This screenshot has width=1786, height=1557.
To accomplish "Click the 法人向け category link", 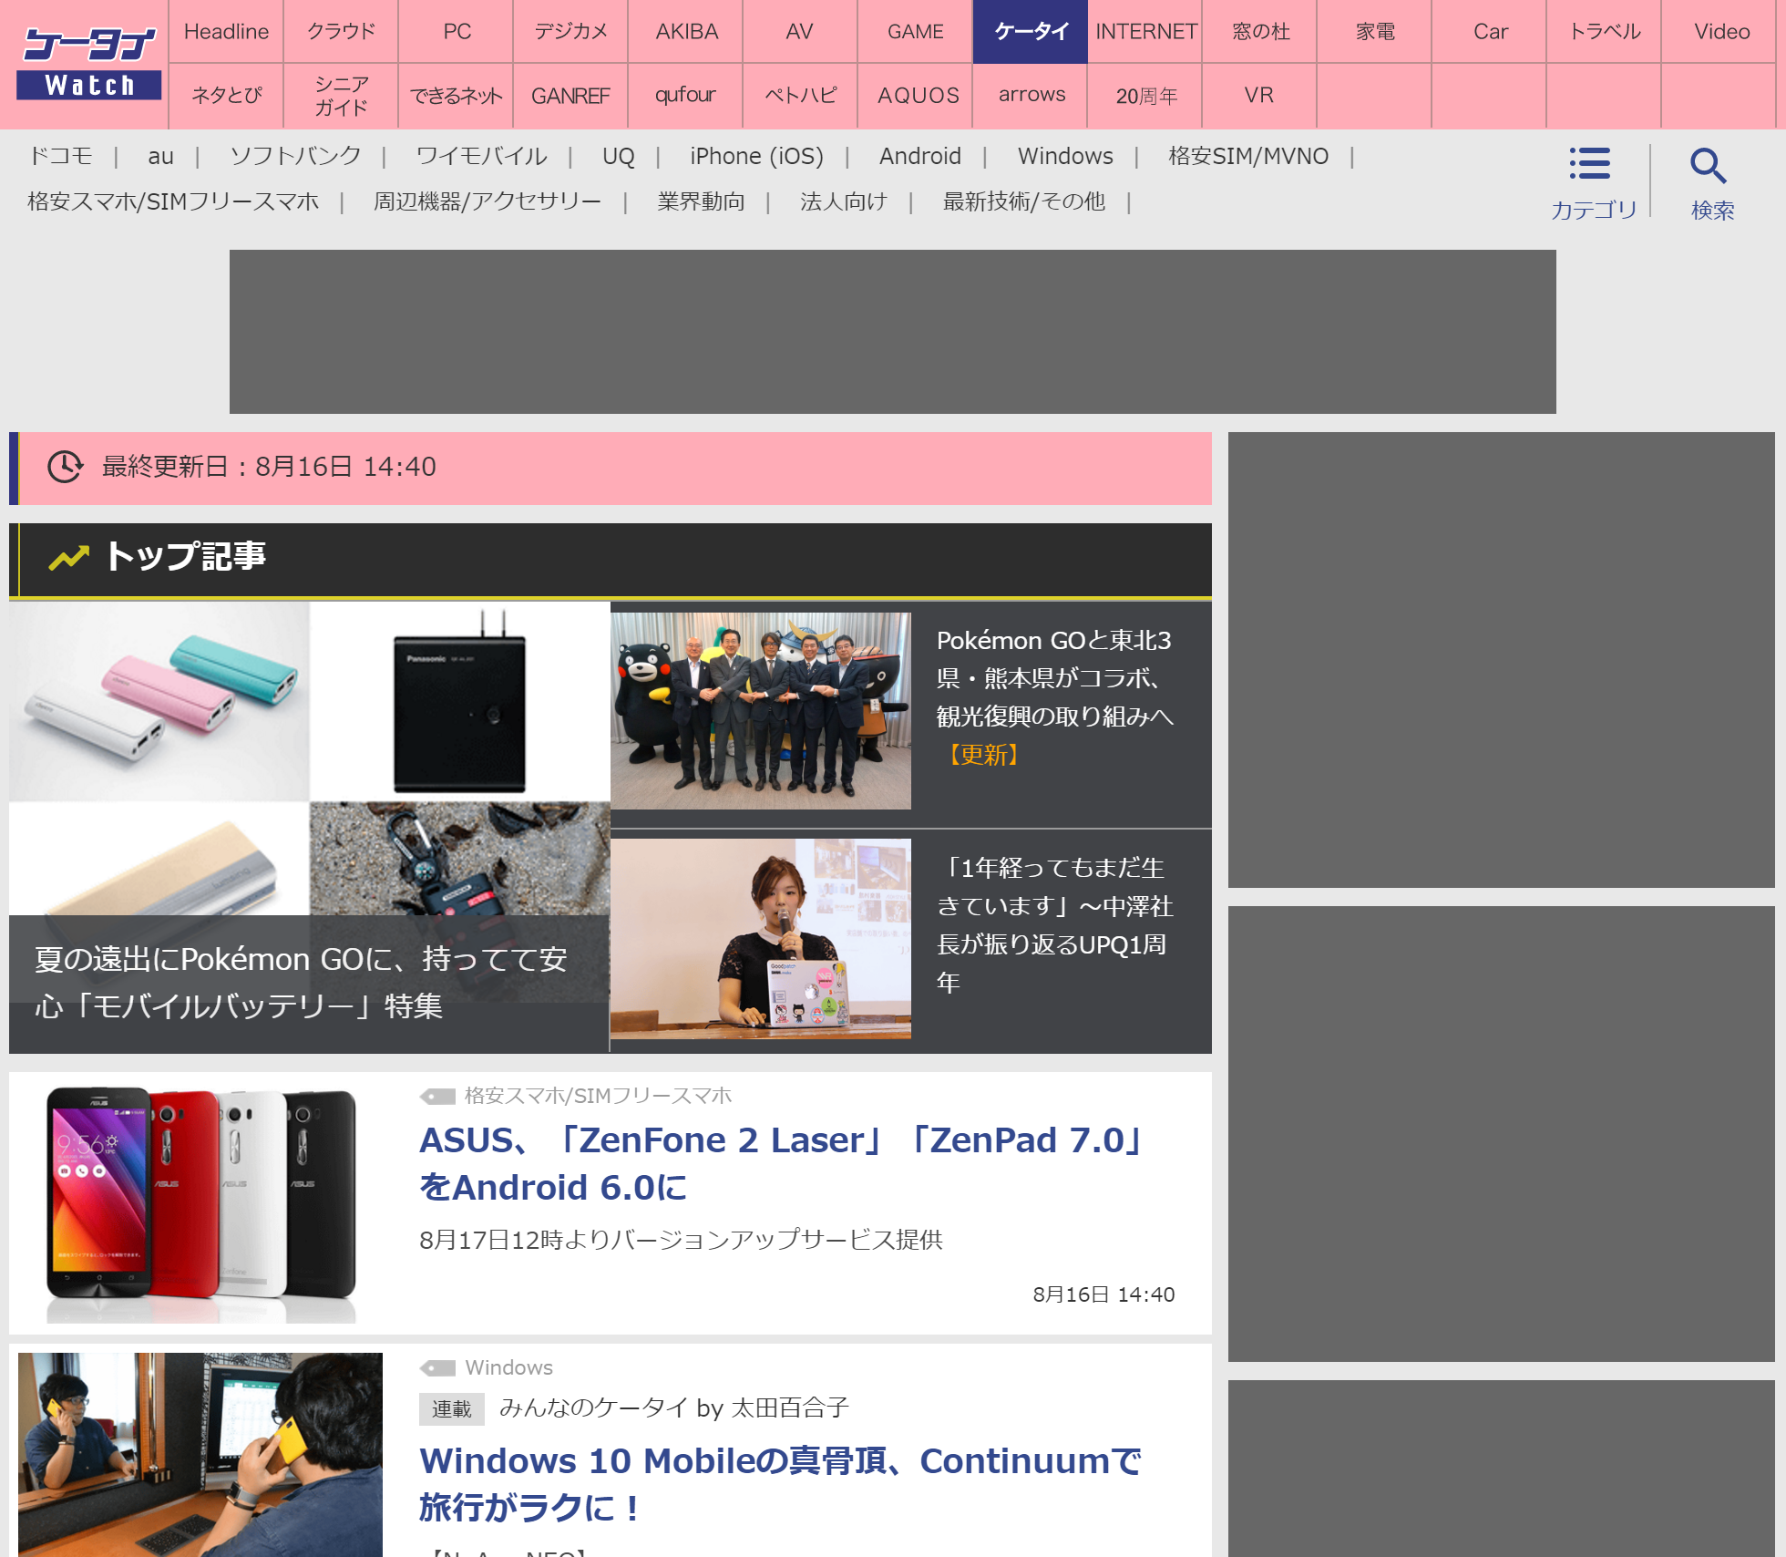I will 844,201.
